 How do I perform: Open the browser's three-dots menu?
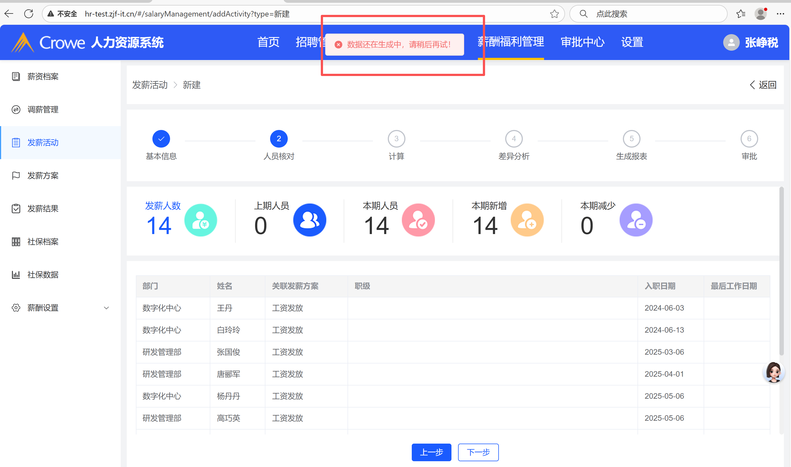click(780, 14)
